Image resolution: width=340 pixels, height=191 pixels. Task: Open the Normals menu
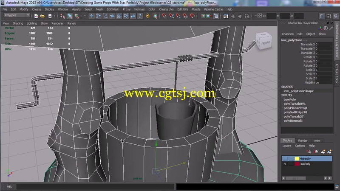point(139,9)
